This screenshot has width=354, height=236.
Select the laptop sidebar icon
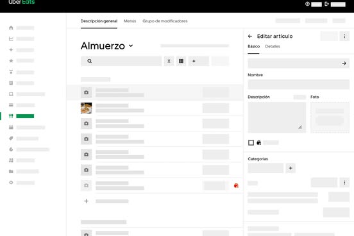[11, 94]
